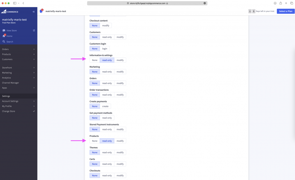Collapse the sidebar with the double-chevron icon
This screenshot has width=295, height=180.
click(x=34, y=12)
